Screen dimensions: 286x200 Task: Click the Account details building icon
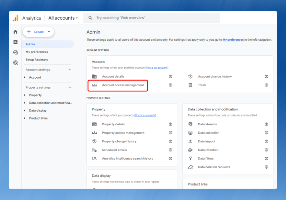point(94,76)
